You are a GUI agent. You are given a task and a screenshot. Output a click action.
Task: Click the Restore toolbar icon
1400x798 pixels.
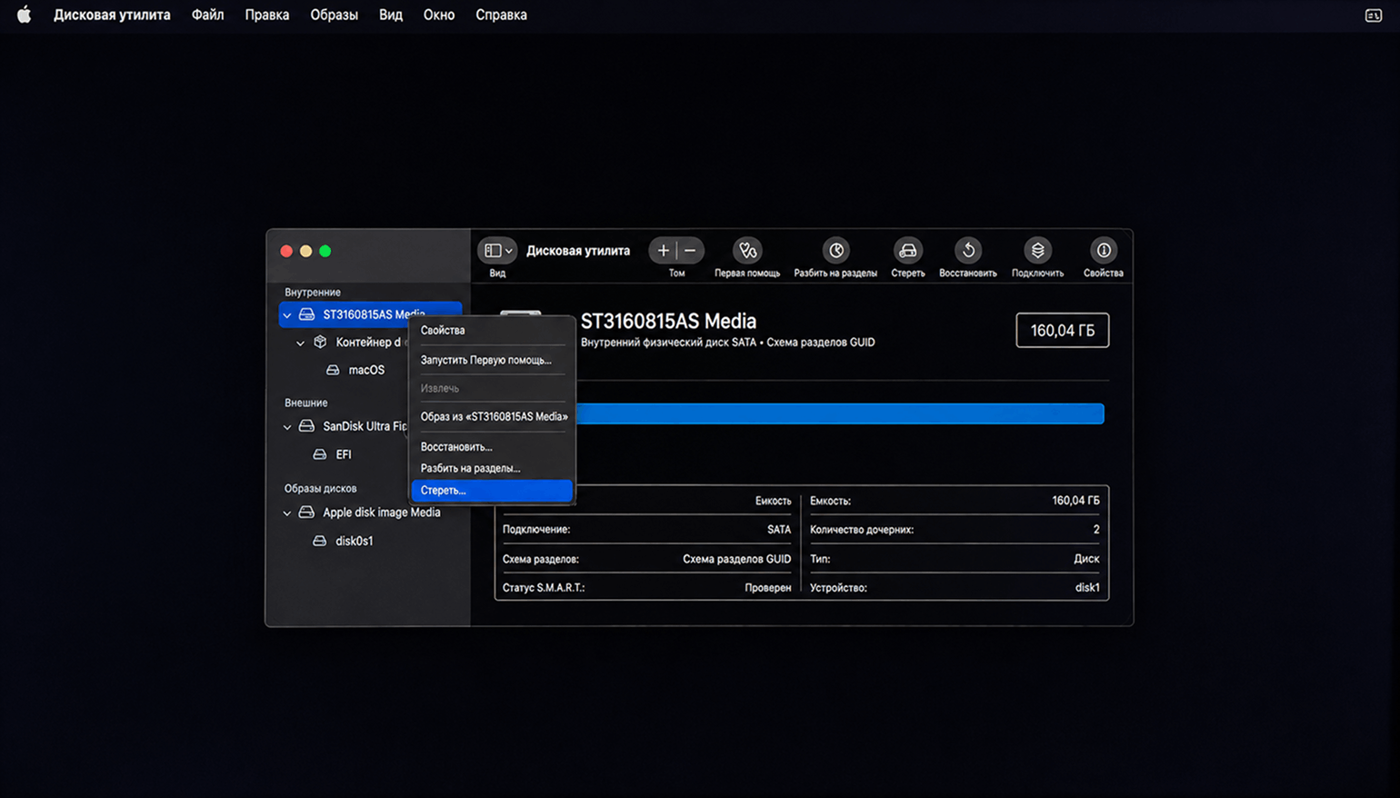click(968, 251)
